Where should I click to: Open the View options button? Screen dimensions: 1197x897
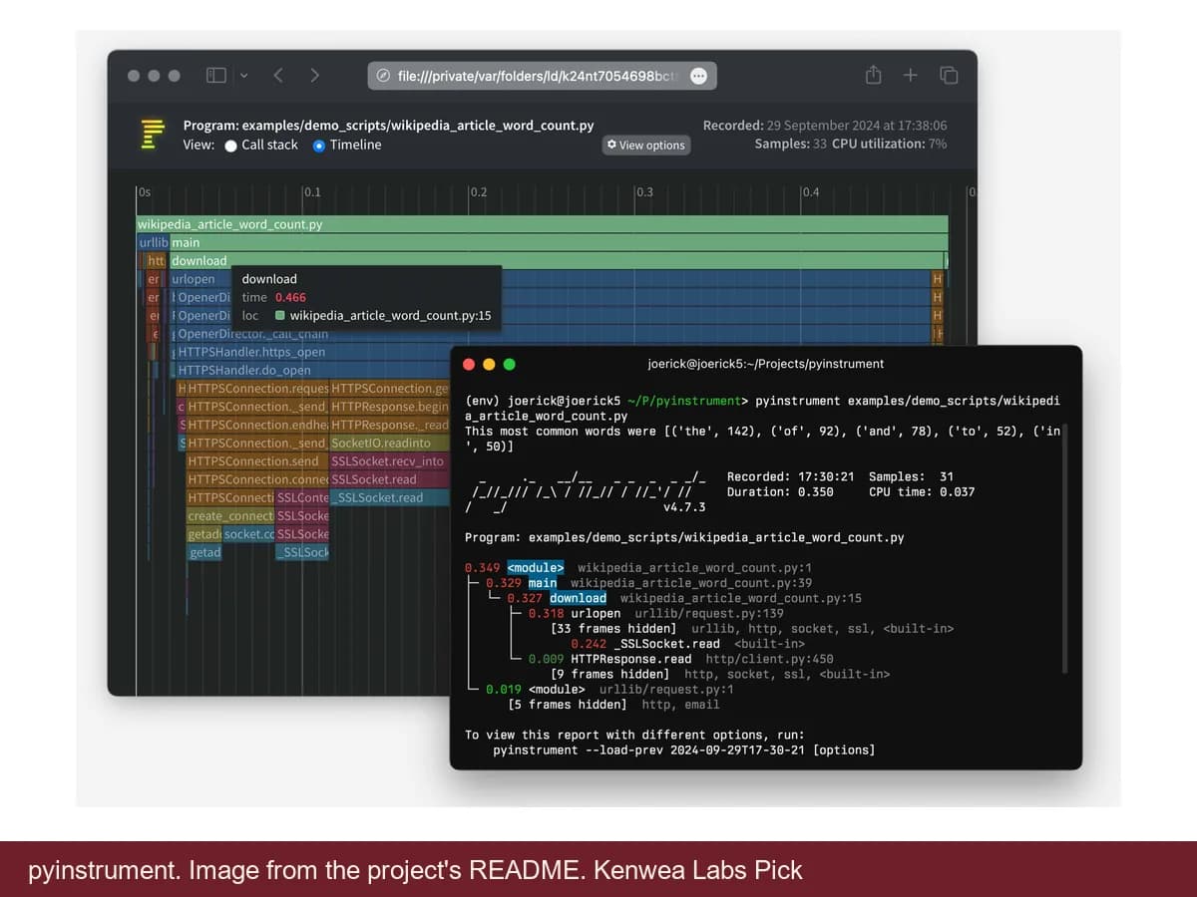645,146
